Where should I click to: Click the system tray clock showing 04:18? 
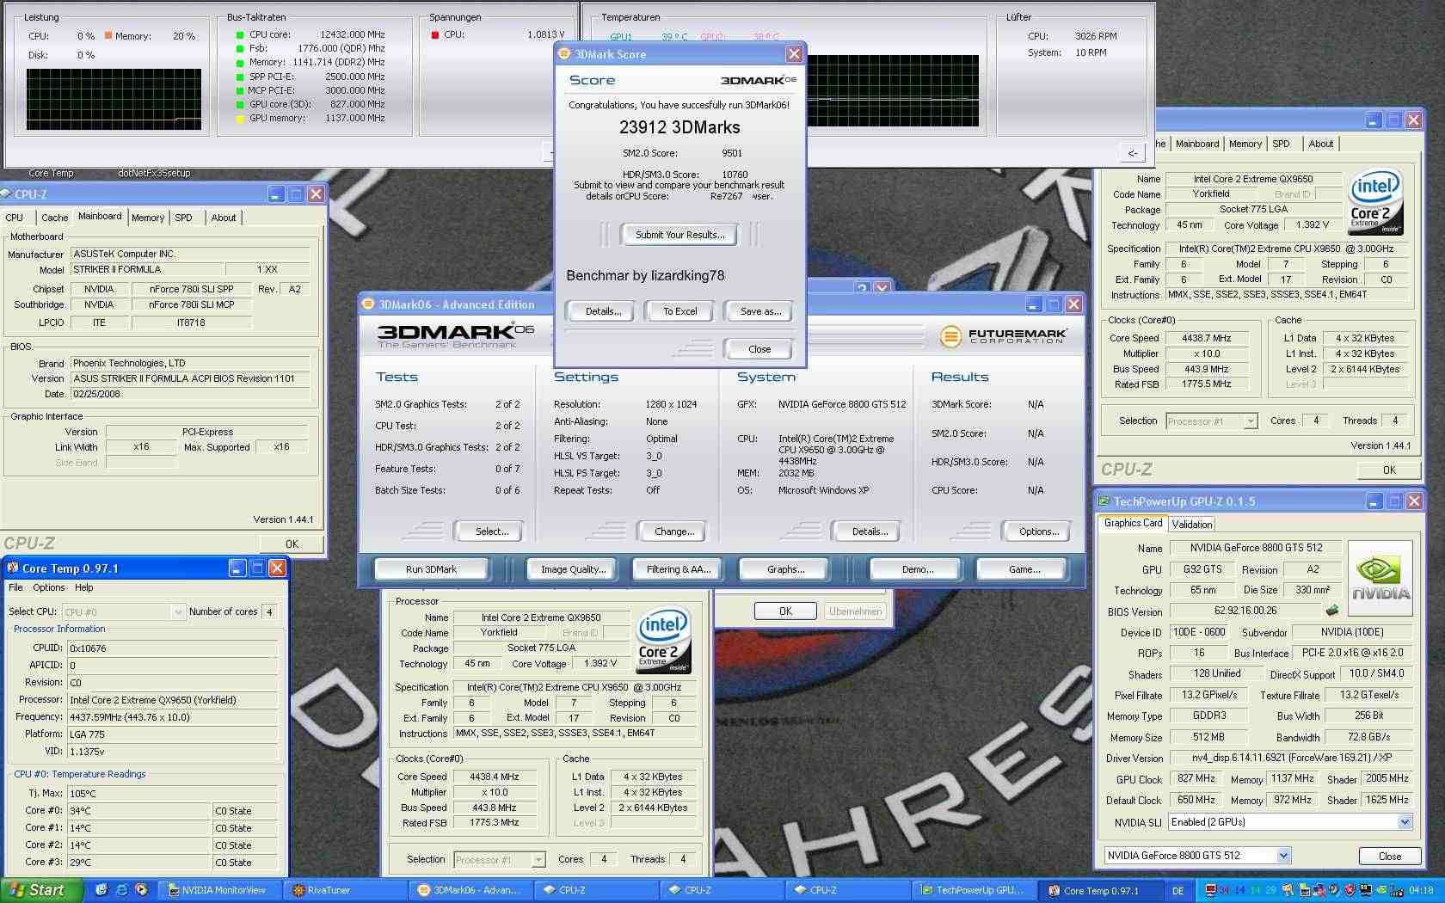pyautogui.click(x=1421, y=890)
